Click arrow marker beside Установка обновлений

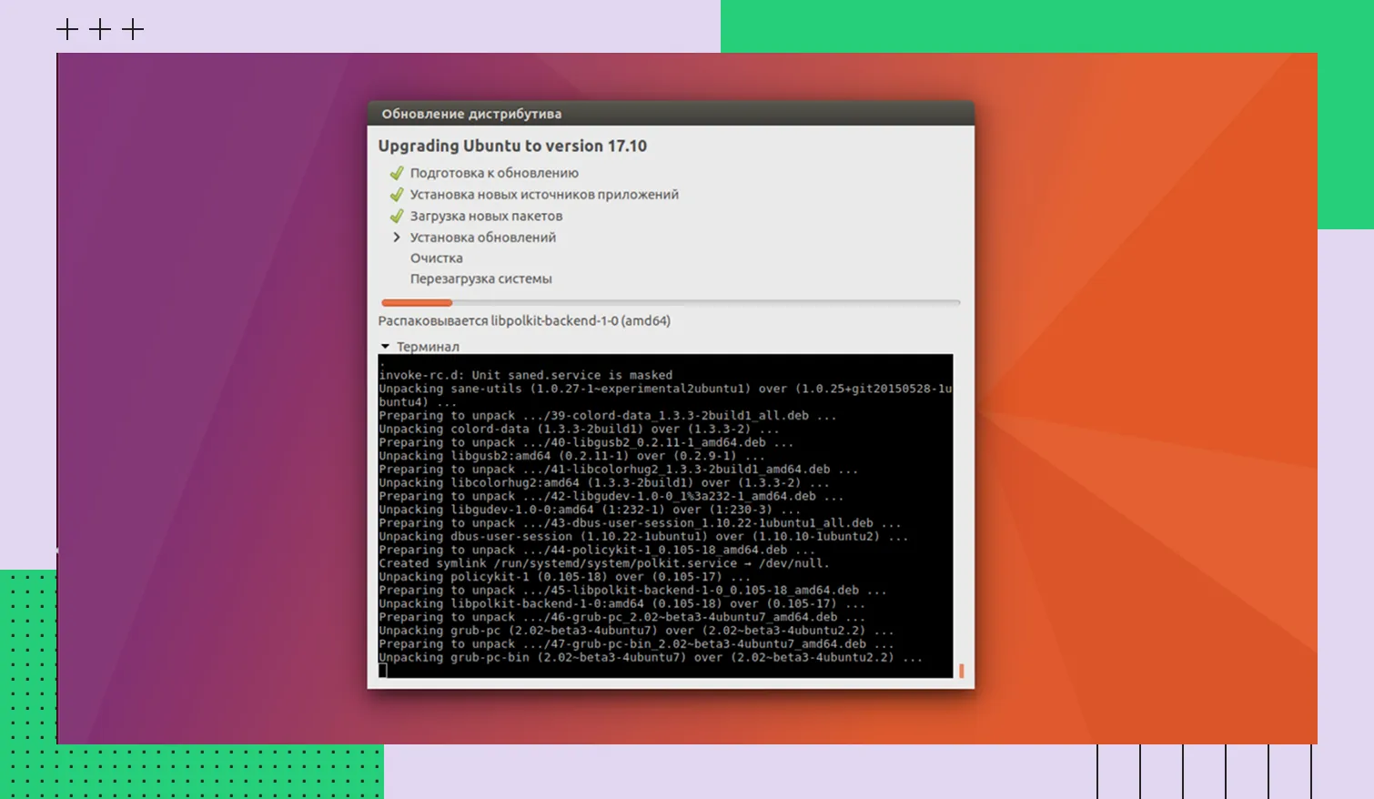(x=397, y=238)
